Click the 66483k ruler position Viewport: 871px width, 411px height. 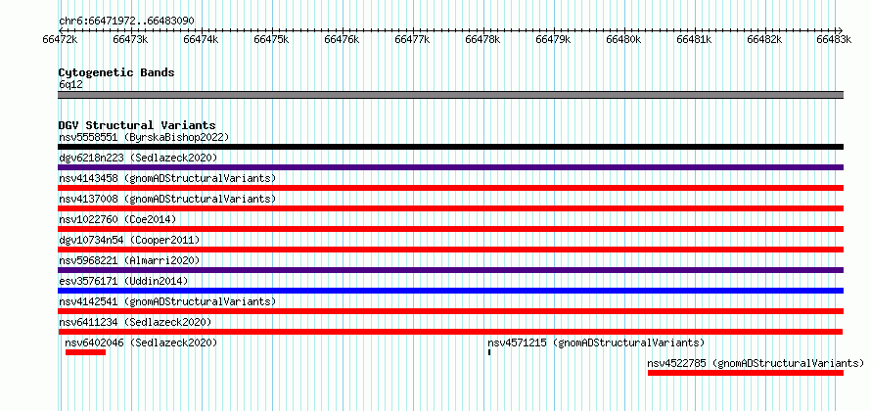click(834, 39)
